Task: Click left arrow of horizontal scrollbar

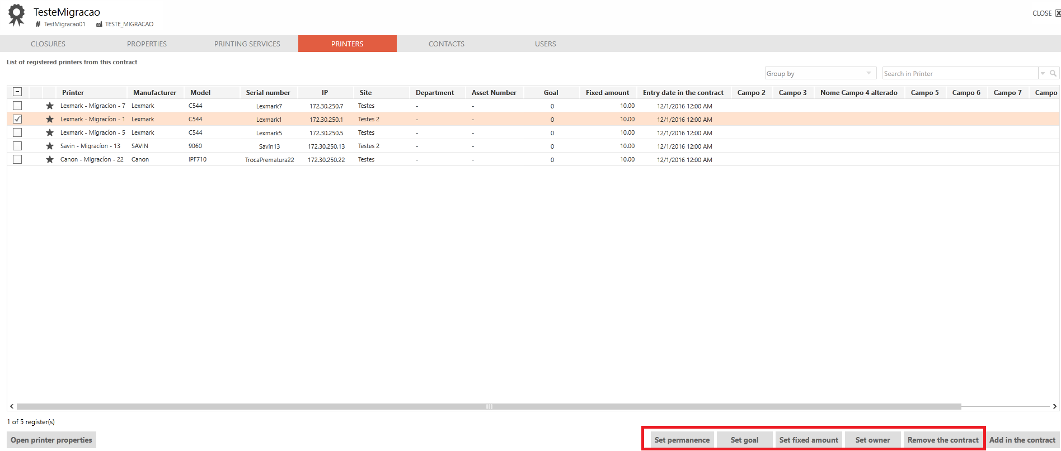Action: coord(12,406)
